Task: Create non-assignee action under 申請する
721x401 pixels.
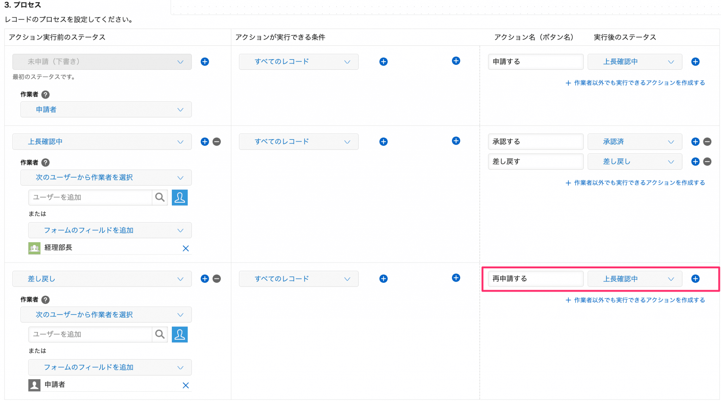Action: [x=635, y=83]
